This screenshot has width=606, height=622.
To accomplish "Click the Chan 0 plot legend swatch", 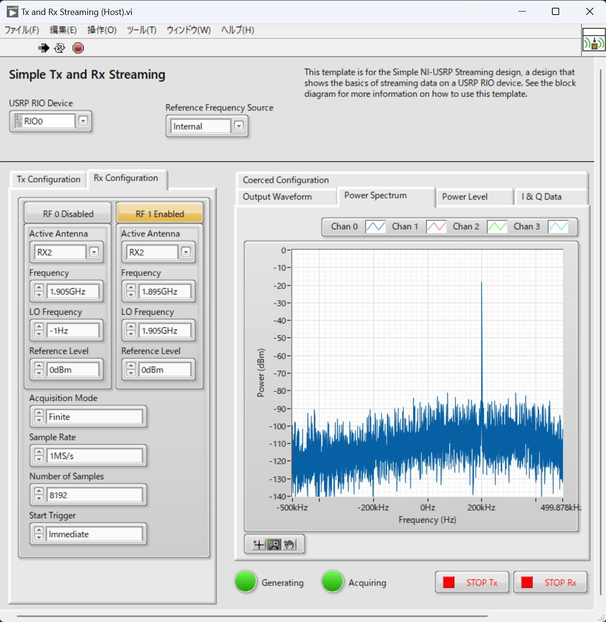I will click(375, 226).
